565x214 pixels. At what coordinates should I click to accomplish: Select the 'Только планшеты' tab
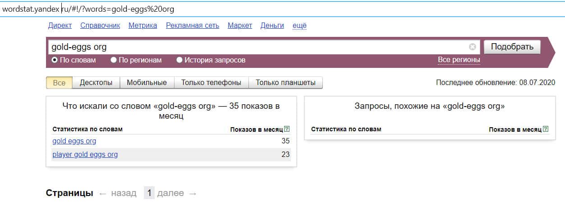point(285,83)
